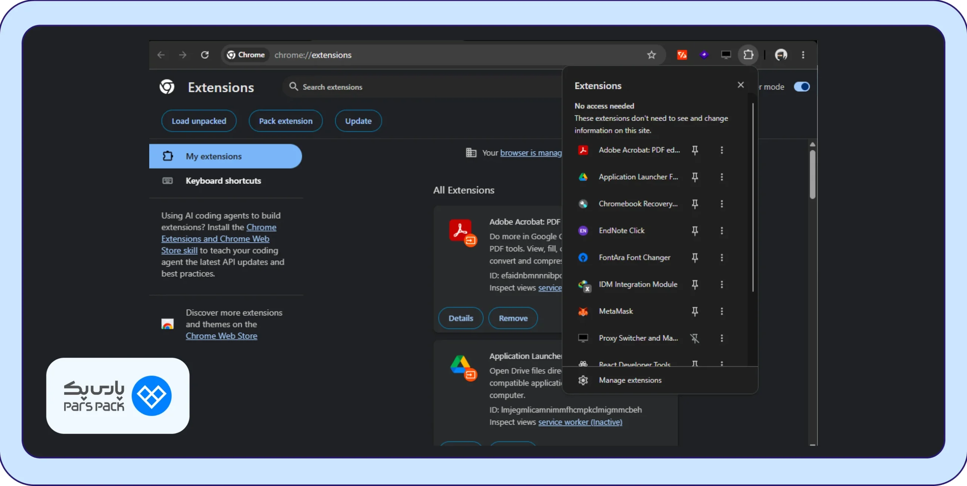Open the Chrome Web Store link
The height and width of the screenshot is (486, 967).
(221, 336)
